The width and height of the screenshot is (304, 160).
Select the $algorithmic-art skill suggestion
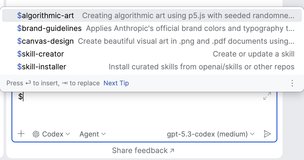tap(46, 15)
